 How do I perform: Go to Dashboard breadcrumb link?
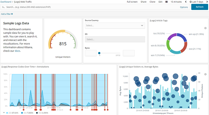[6, 2]
